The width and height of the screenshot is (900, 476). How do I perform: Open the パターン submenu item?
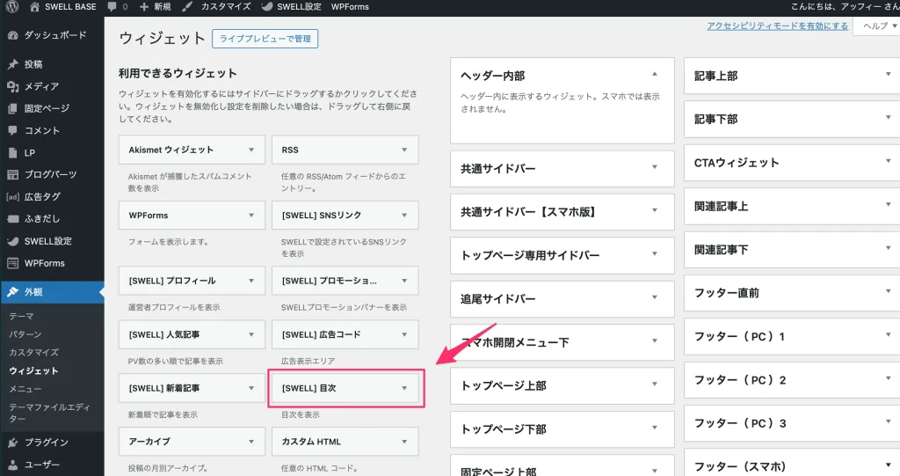pyautogui.click(x=25, y=334)
